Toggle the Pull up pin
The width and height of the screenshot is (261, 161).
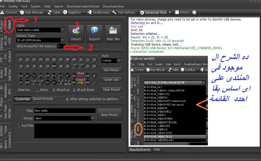point(61,82)
